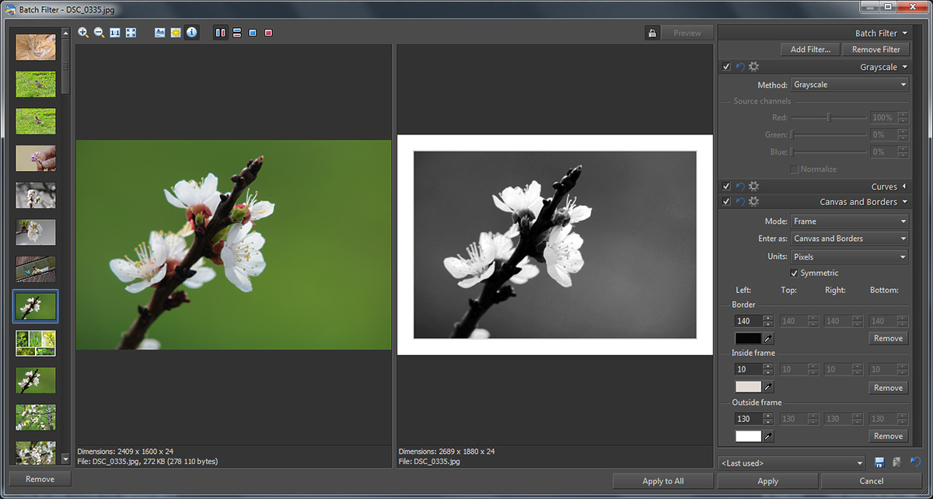933x499 pixels.
Task: Select the collage thumbnail below the selected one
Action: tap(36, 343)
